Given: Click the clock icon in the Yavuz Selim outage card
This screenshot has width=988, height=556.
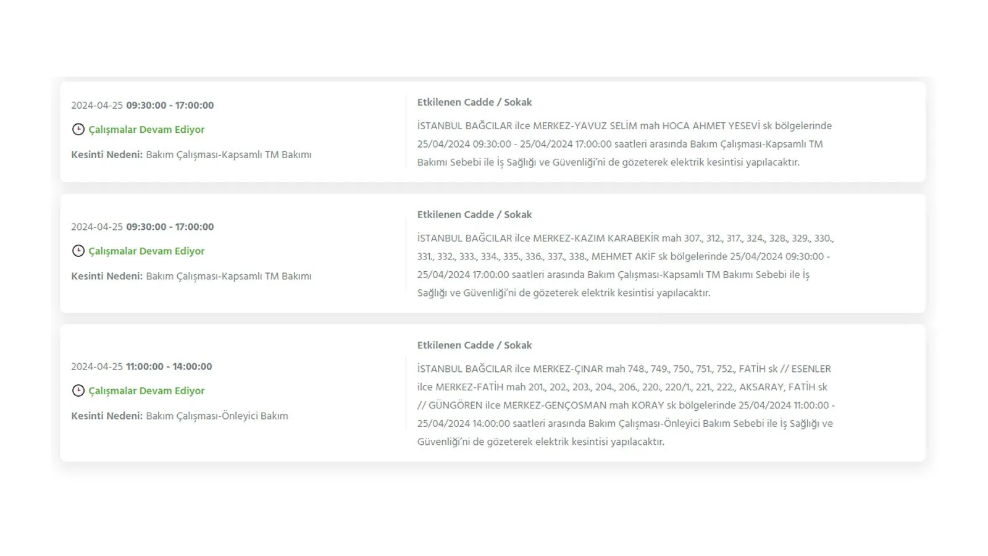Looking at the screenshot, I should coord(78,129).
